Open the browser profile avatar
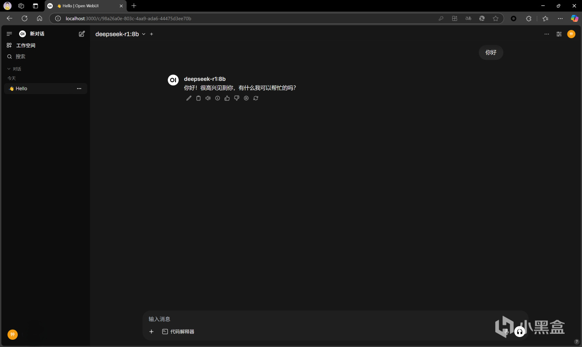 [x=8, y=6]
